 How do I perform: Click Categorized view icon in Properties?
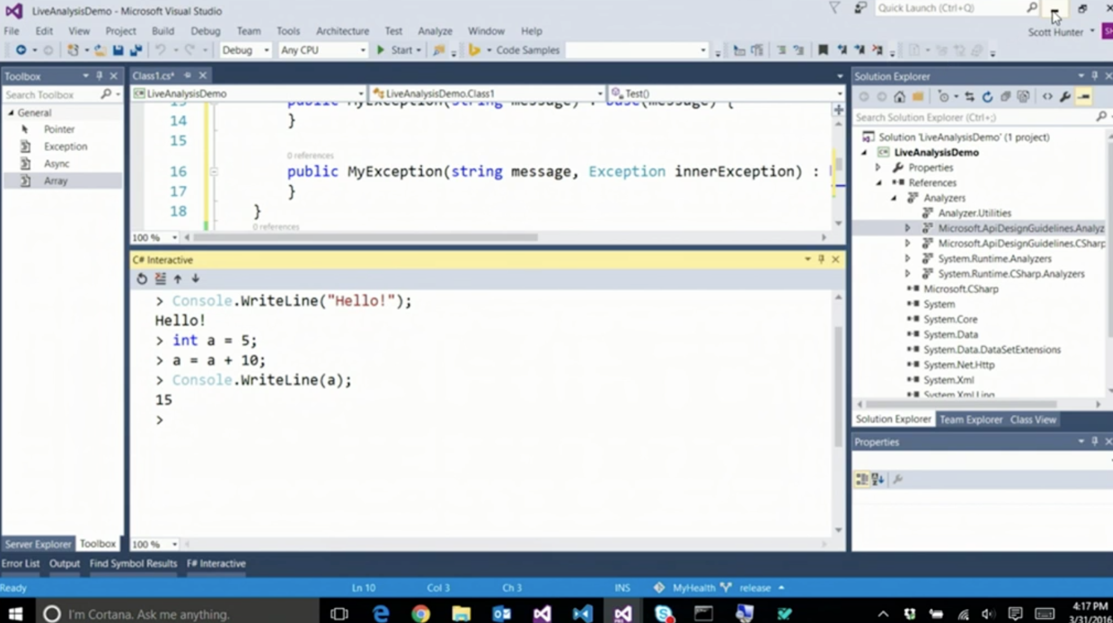(x=862, y=480)
